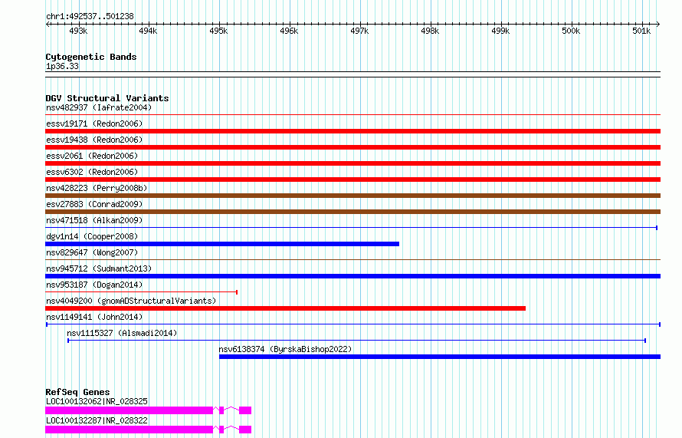Click the 493k ruler mark
Viewport: 682px width, 438px height.
click(x=78, y=31)
